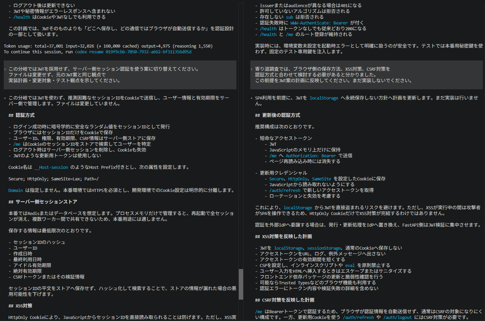Click the '## CSRF対策を反映した計画' heading
Image resolution: width=485 pixels, height=321 pixels.
(x=285, y=300)
